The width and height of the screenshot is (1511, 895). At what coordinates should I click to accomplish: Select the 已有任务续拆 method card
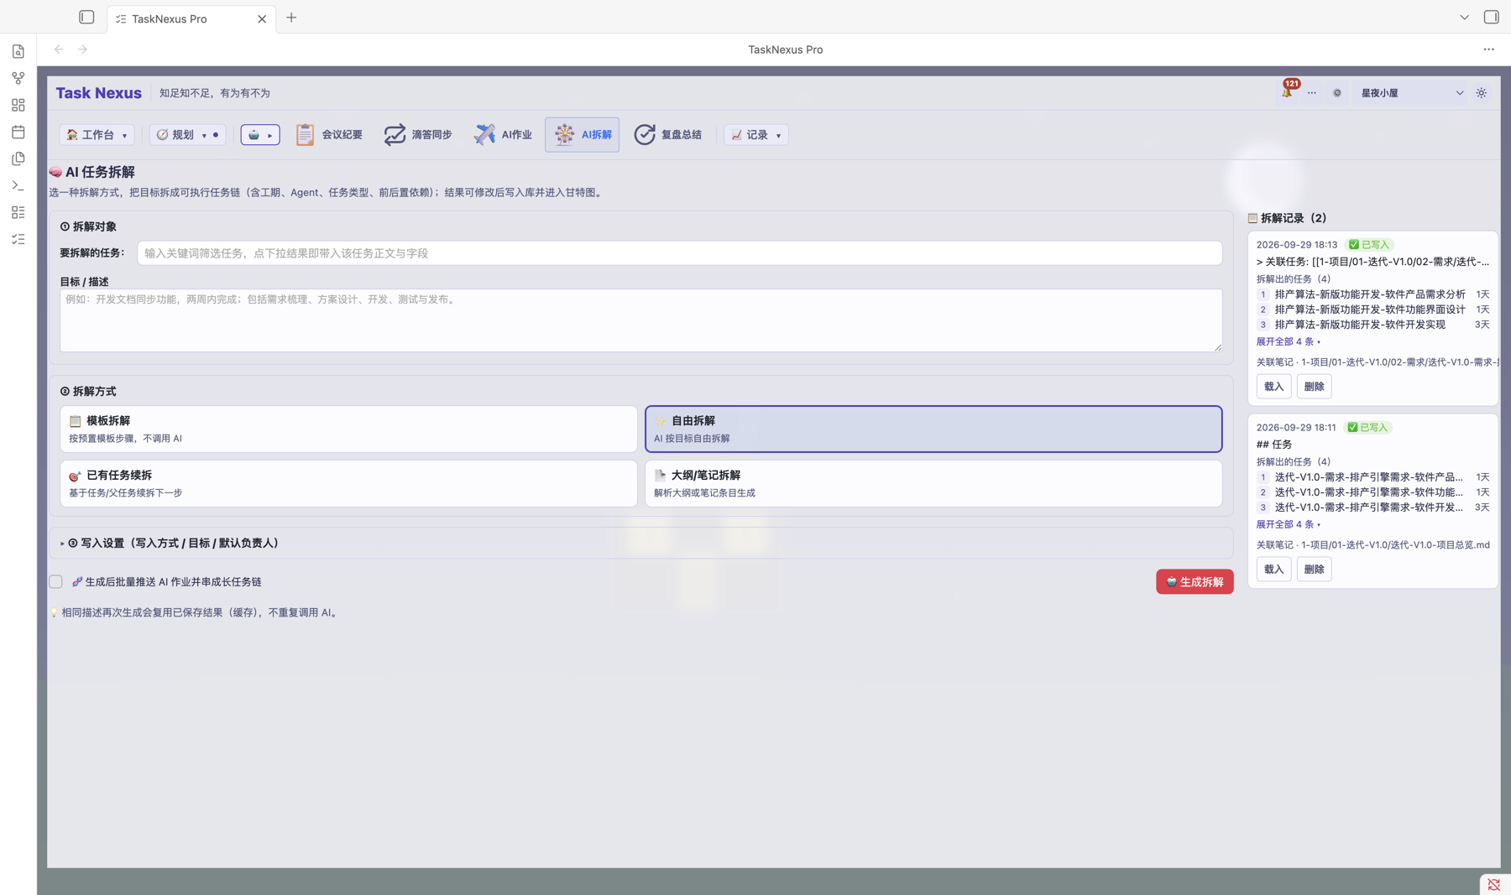point(348,483)
